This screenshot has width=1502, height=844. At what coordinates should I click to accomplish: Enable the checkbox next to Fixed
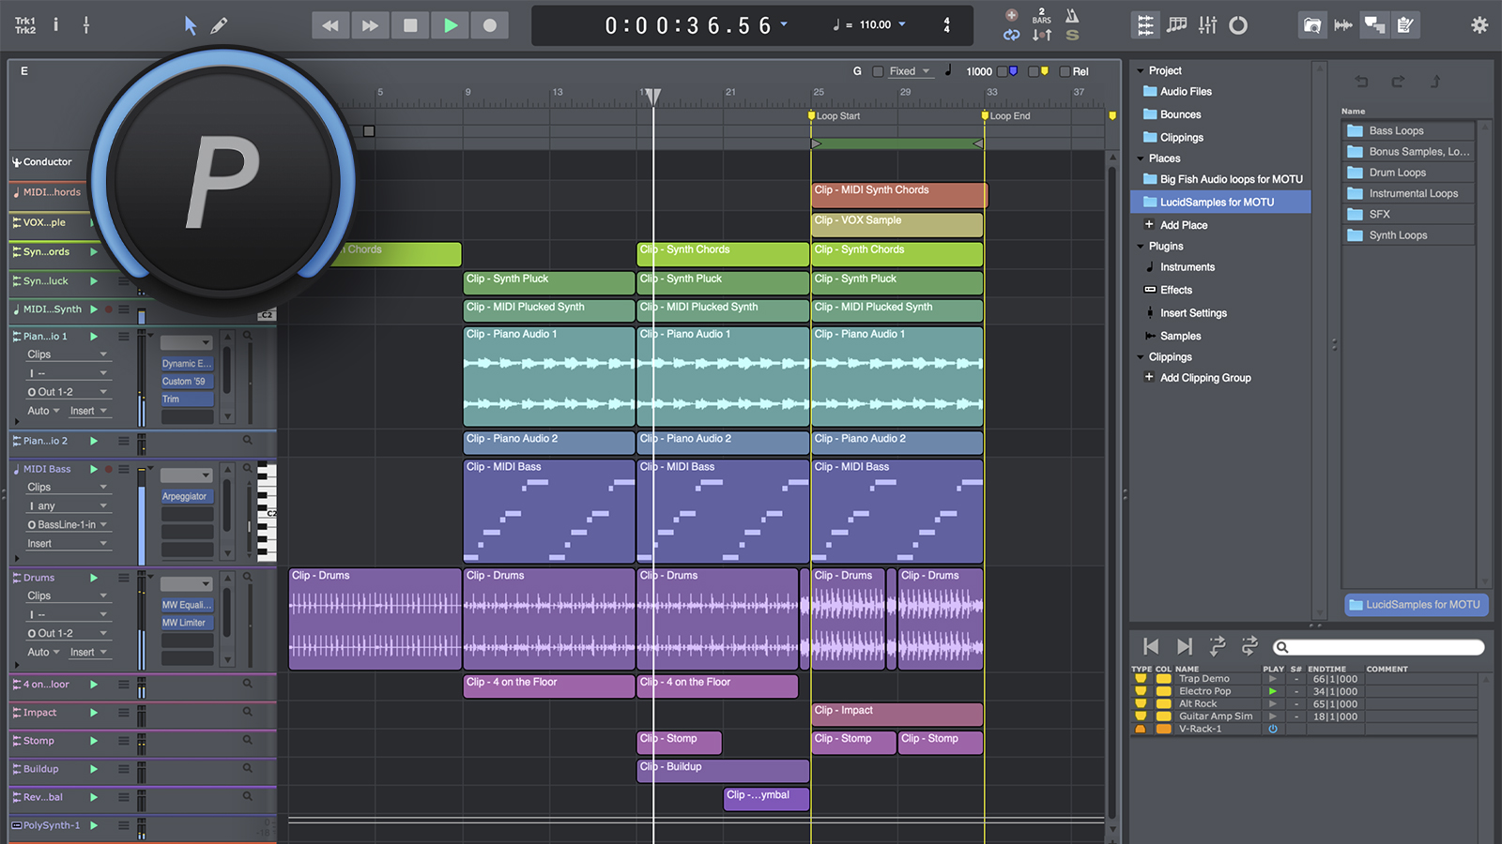pyautogui.click(x=878, y=71)
